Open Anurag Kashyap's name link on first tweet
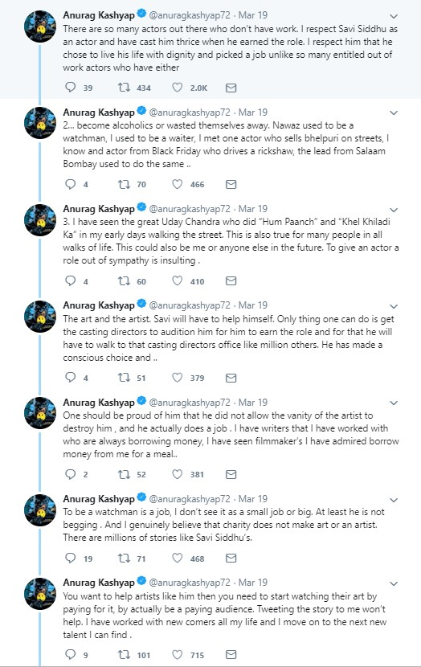The image size is (421, 667). 99,15
